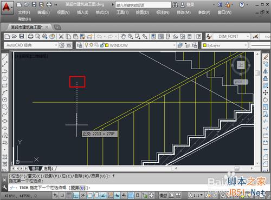Open the Properties palette icon

point(153,37)
